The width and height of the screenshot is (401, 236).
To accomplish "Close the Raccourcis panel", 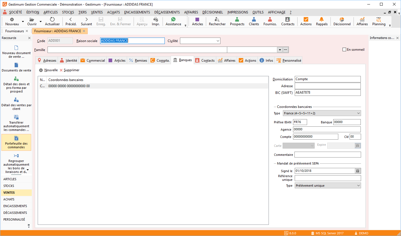I will point(29,38).
